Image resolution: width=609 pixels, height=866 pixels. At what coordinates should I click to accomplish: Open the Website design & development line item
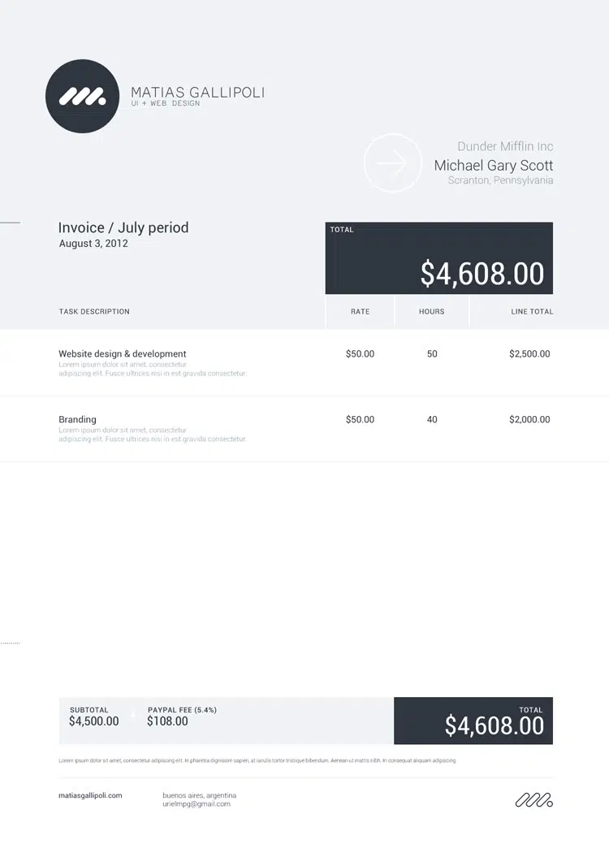(123, 354)
